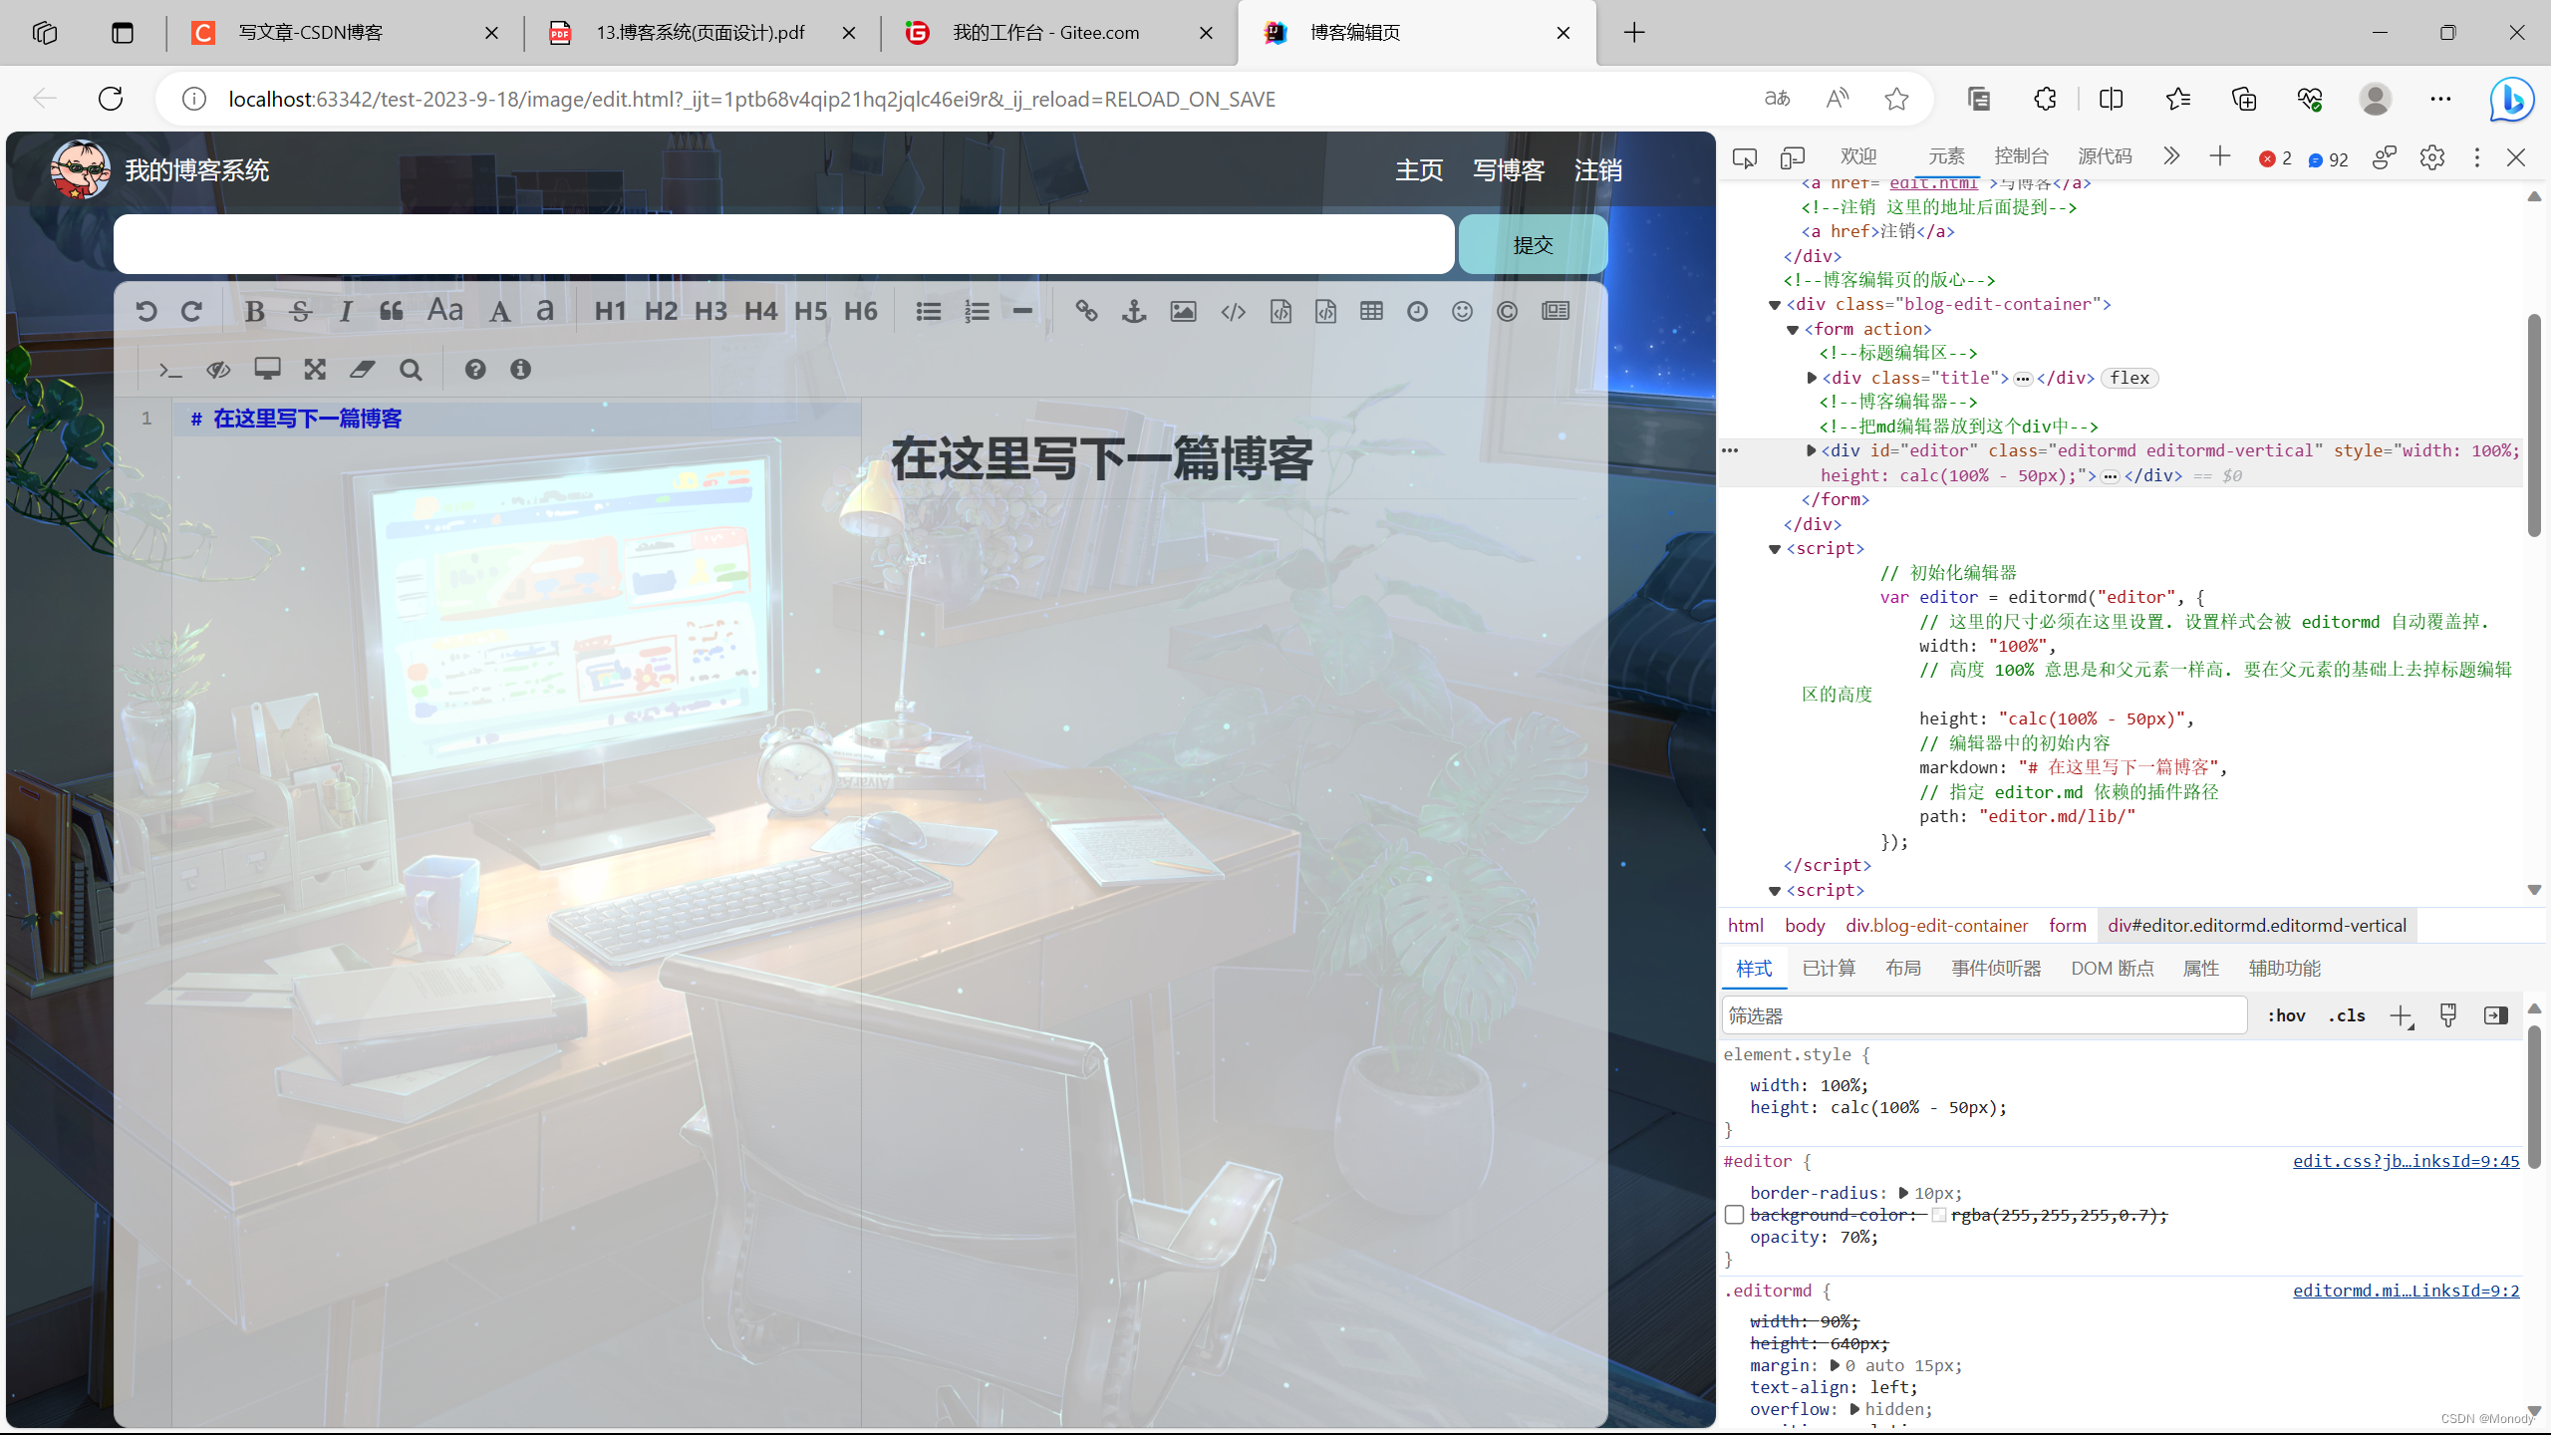Viewport: 2551px width, 1435px height.
Task: Insert an H1 heading
Action: pos(610,312)
